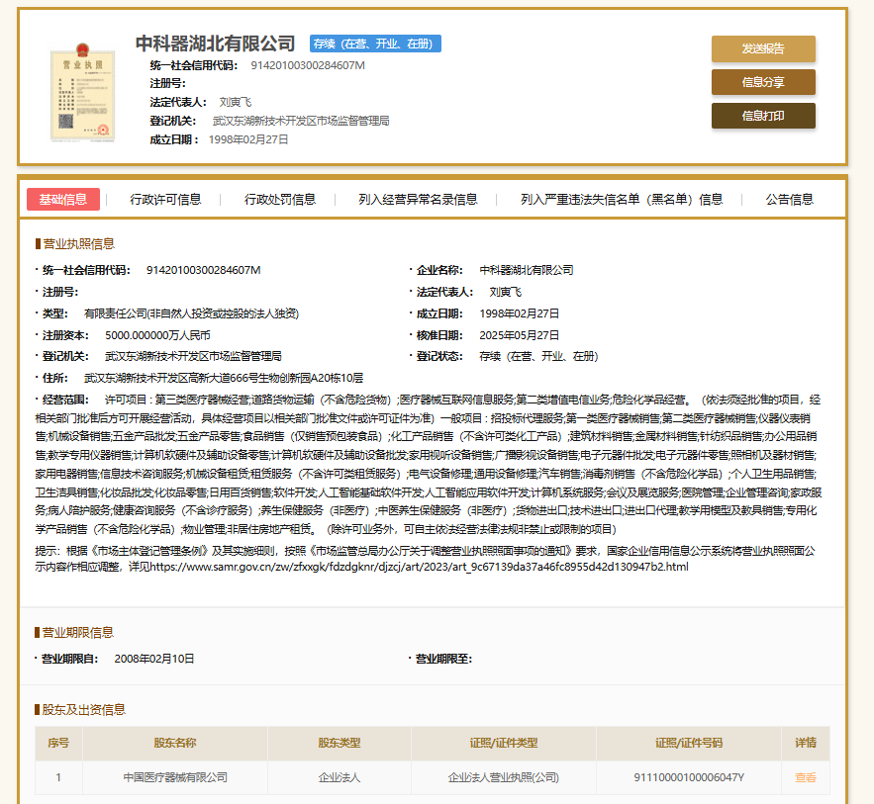Screen dimensions: 874x804
Task: Click the company title 中科器湖北有限公司
Action: pos(215,44)
